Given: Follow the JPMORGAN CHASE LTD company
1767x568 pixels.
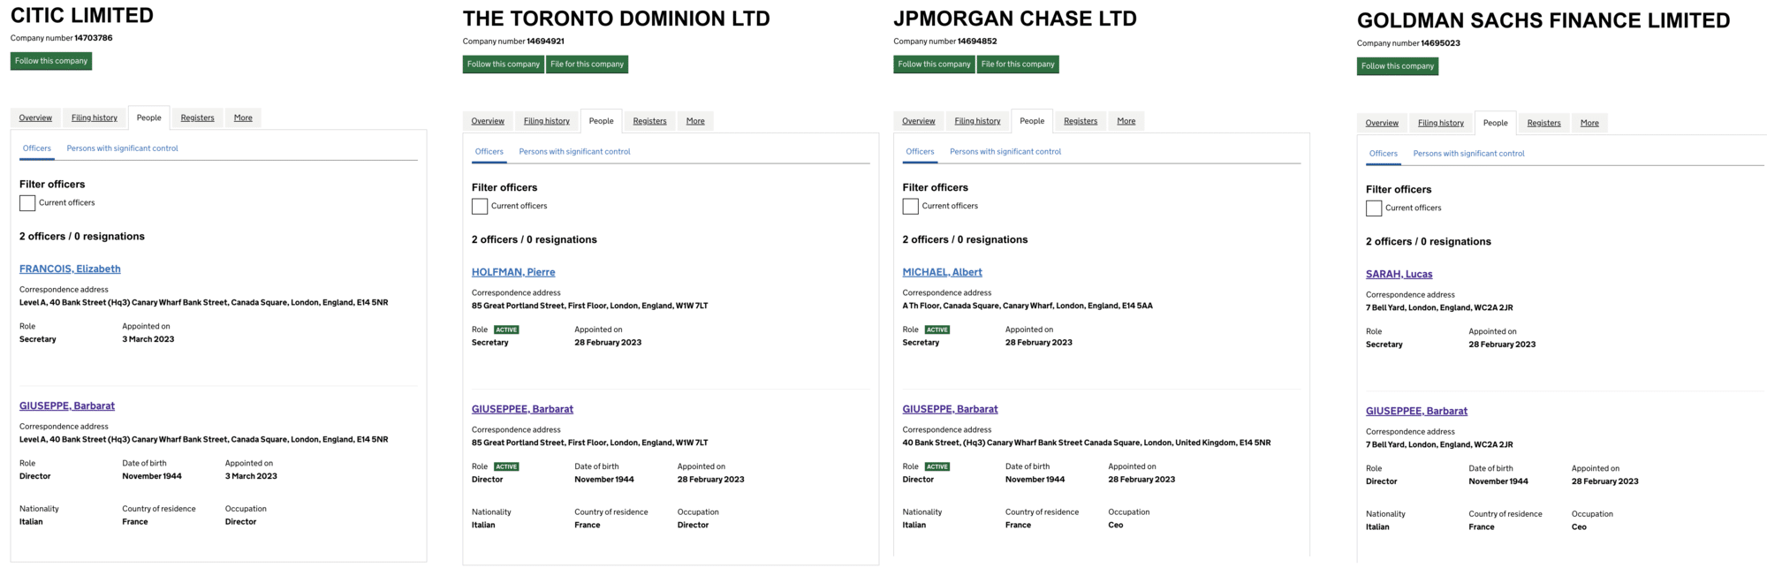Looking at the screenshot, I should point(934,64).
